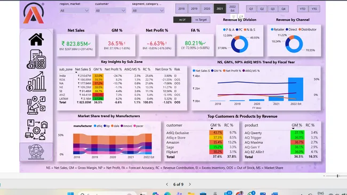The width and height of the screenshot is (347, 195).
Task: Click the focus mode icon above Revenue by Division
Action: pos(241,17)
